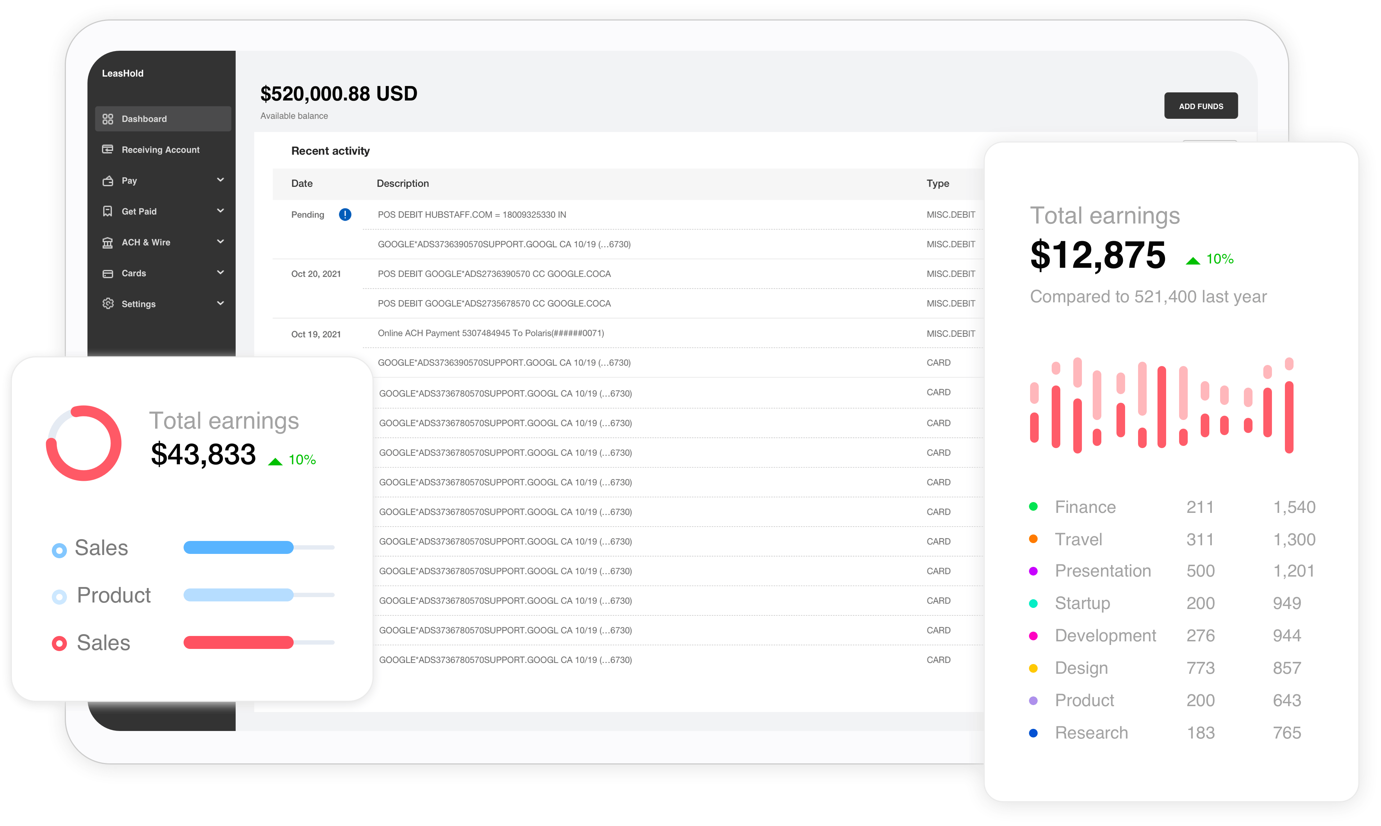Select the Online ACH Payment transaction row
The image size is (1381, 826).
491,333
